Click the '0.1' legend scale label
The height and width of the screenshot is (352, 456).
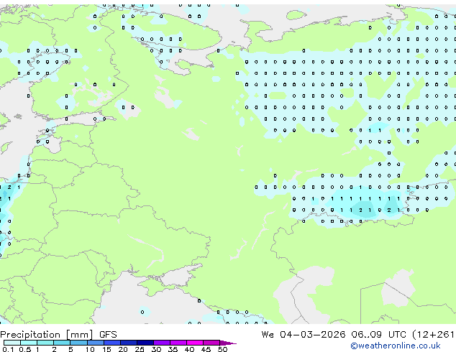(x=8, y=349)
